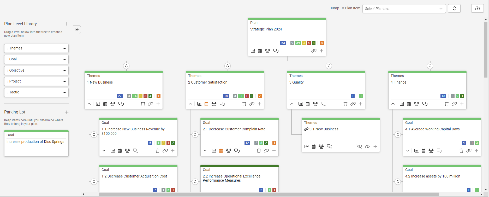Click expand/collapse all button next to dropdown
Screen dimensions: 489x197
[x=454, y=8]
